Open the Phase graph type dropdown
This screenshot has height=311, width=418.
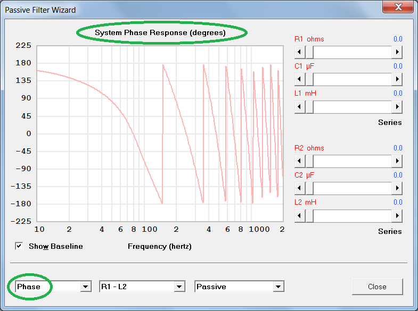click(x=85, y=287)
